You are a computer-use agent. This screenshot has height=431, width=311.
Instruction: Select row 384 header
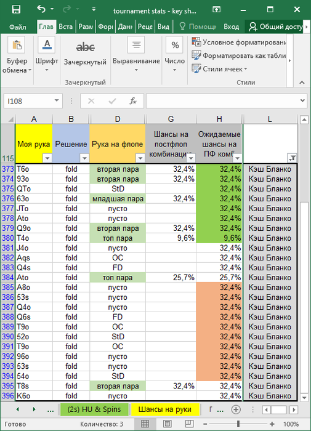pyautogui.click(x=8, y=278)
